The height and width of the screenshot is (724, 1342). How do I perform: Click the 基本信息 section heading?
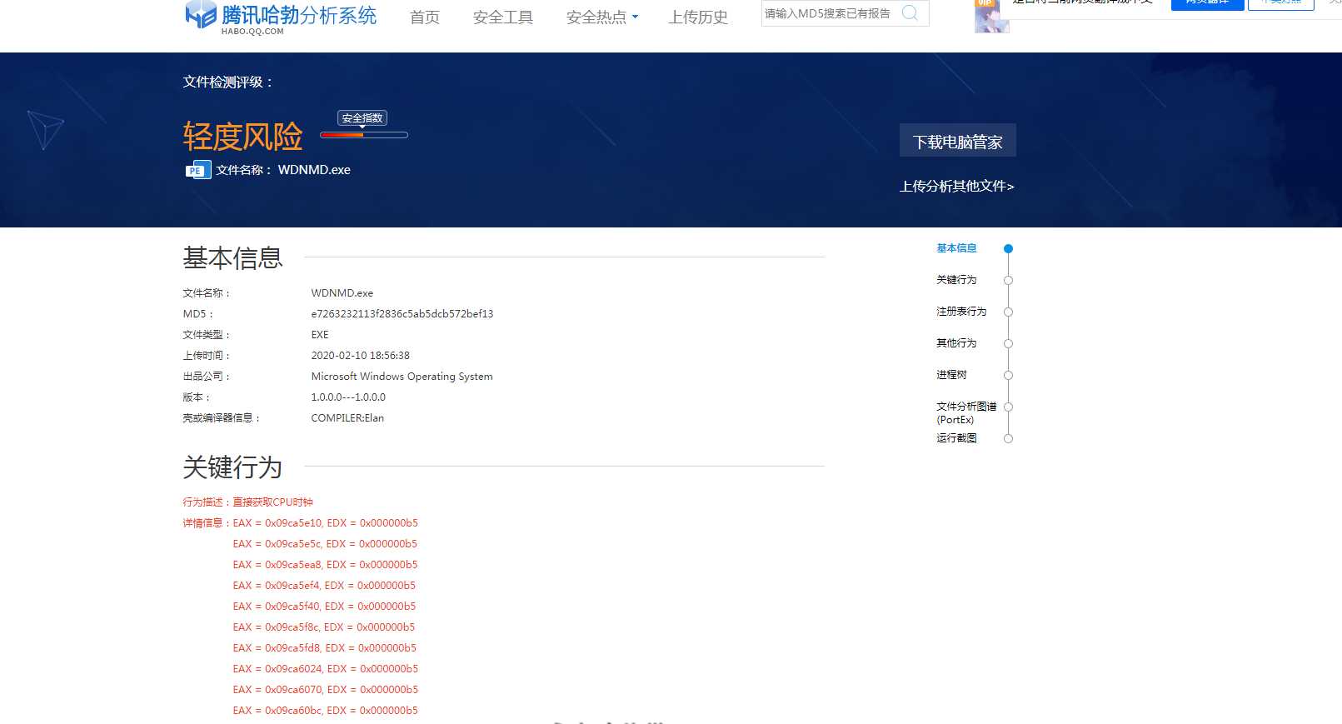click(233, 258)
